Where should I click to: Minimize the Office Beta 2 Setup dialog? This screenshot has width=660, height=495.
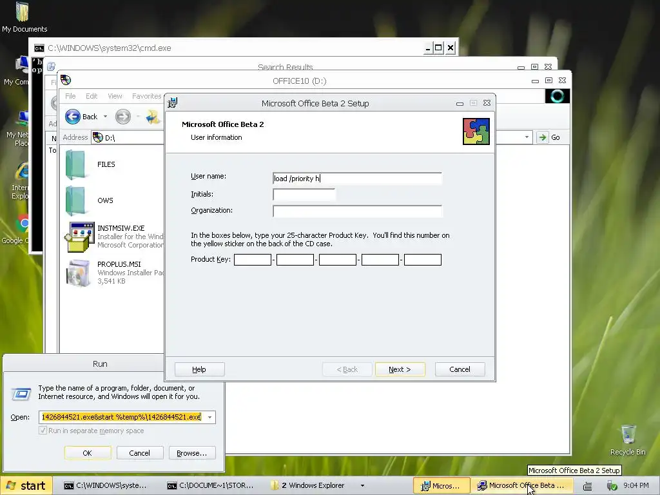pos(460,103)
